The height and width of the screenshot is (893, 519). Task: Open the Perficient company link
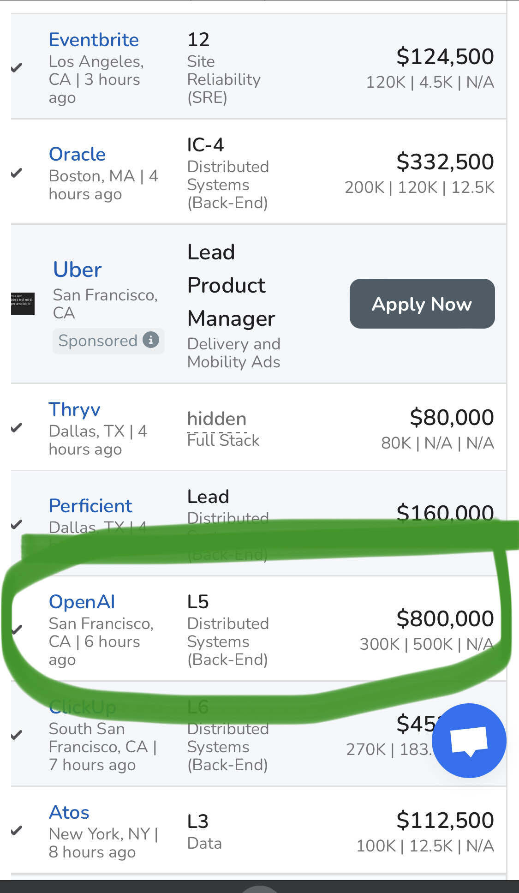[90, 505]
